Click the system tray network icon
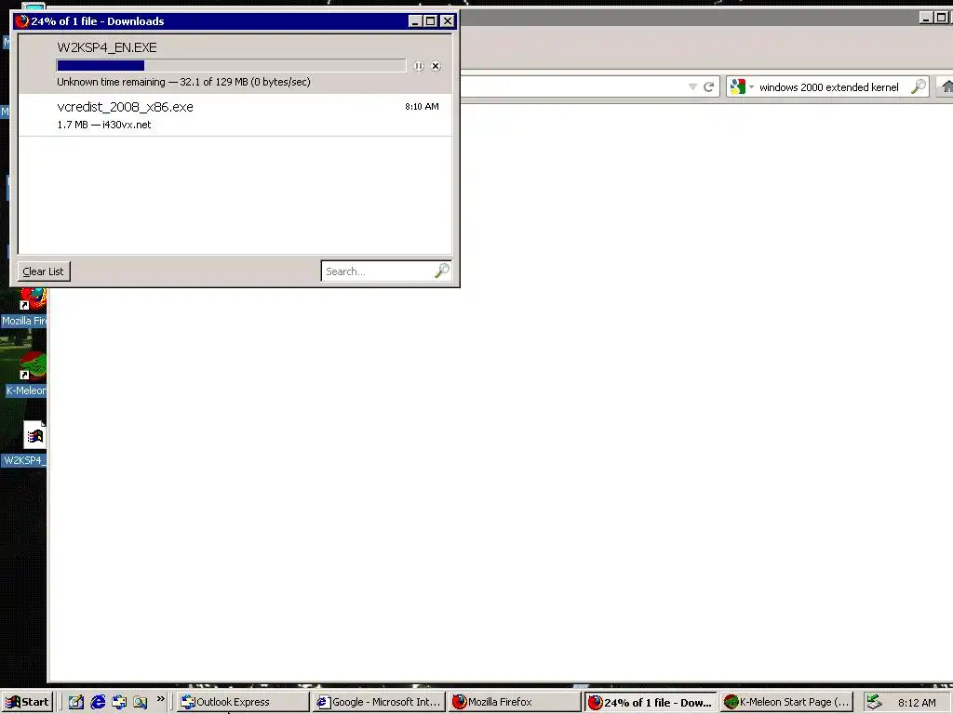Viewport: 953px width, 714px height. pyautogui.click(x=874, y=702)
